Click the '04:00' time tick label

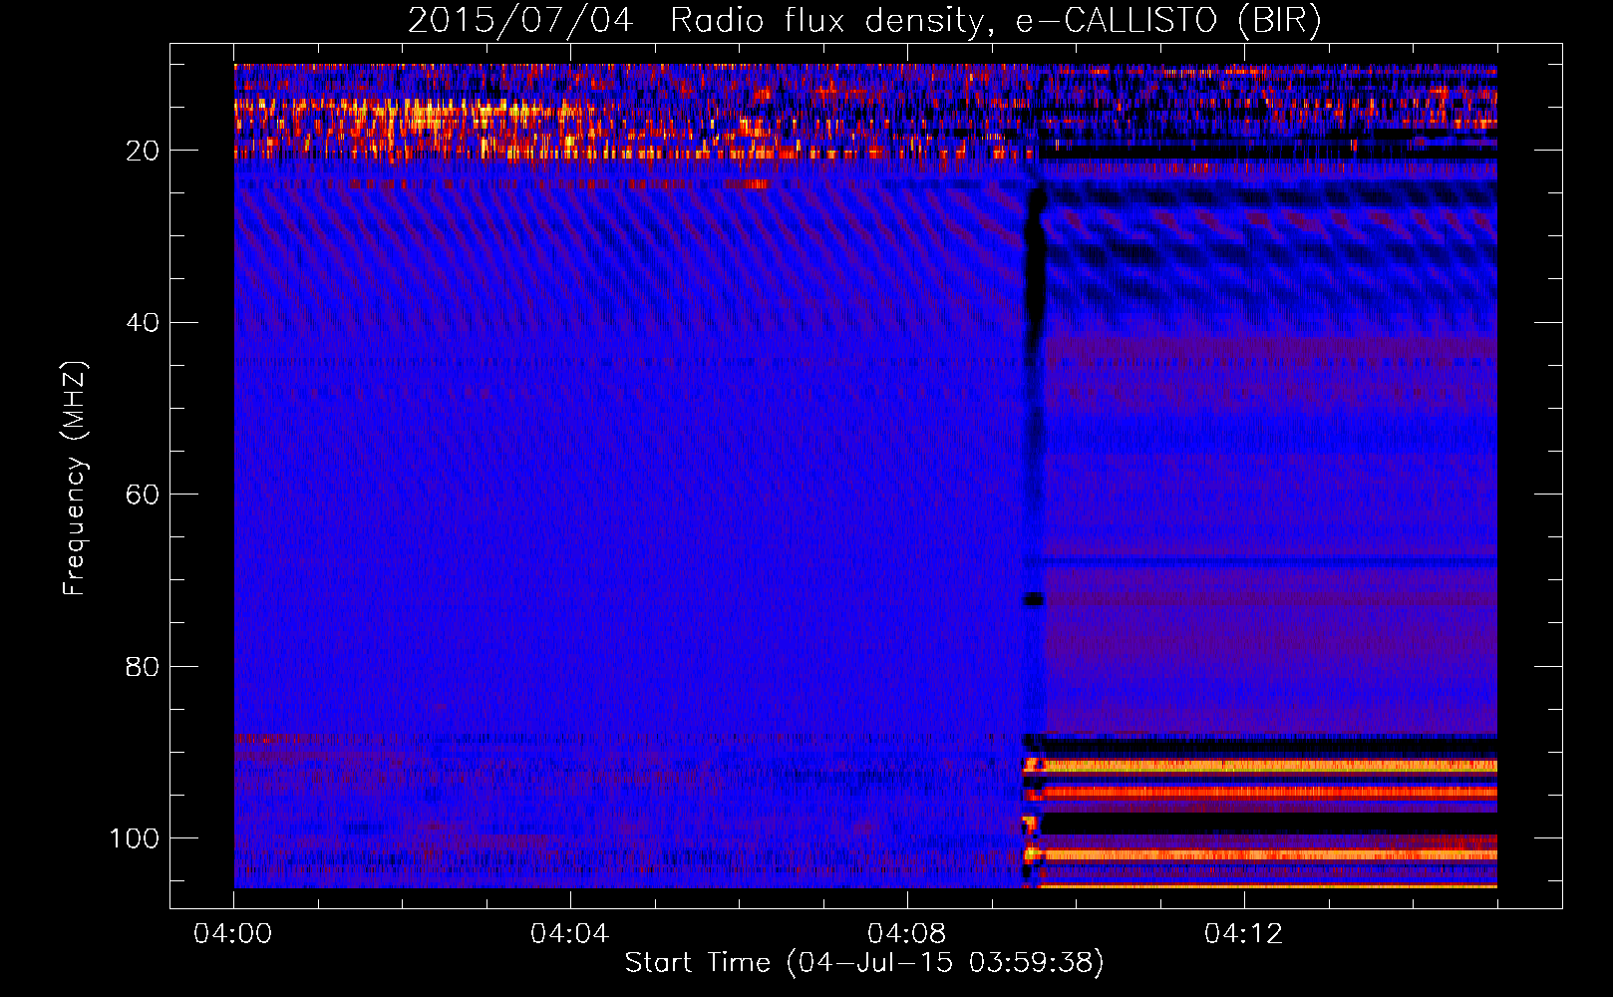233,934
